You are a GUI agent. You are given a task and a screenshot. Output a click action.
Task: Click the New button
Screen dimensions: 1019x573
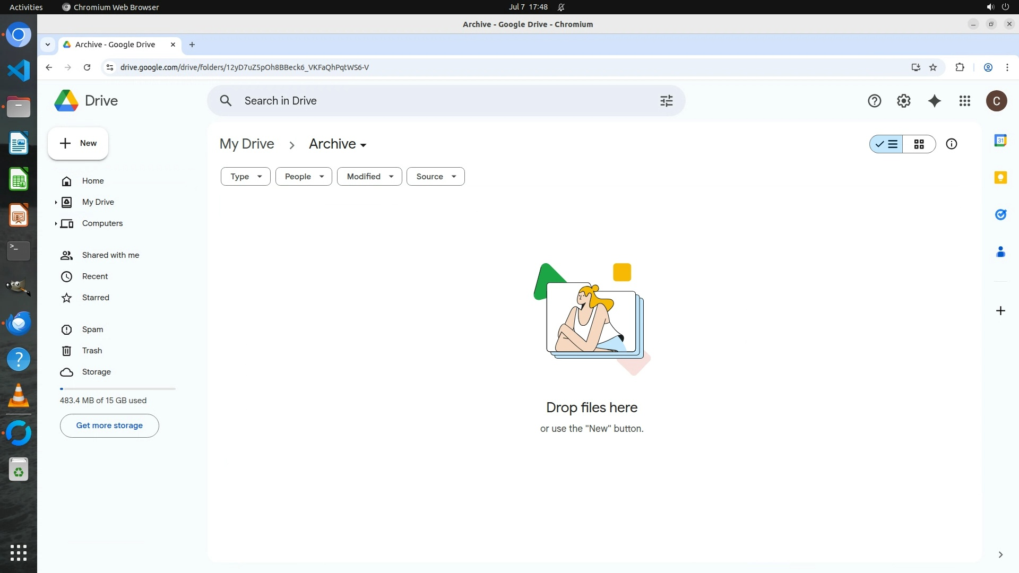[78, 143]
